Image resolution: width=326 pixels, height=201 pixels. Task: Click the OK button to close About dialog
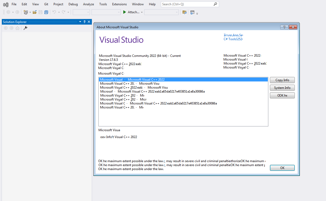(x=282, y=168)
